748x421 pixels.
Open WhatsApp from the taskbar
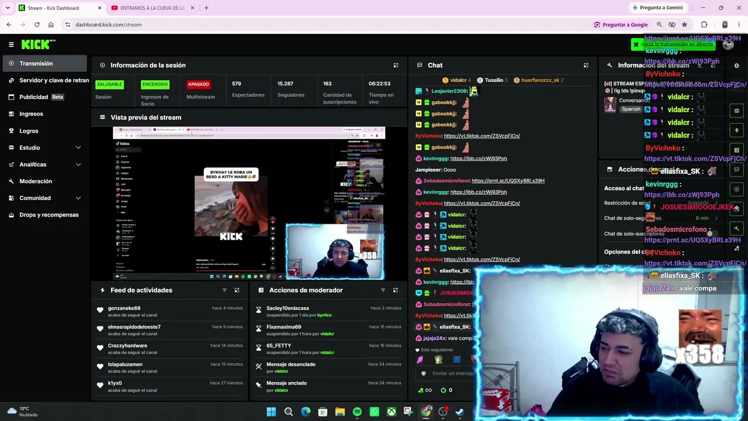pyautogui.click(x=374, y=412)
